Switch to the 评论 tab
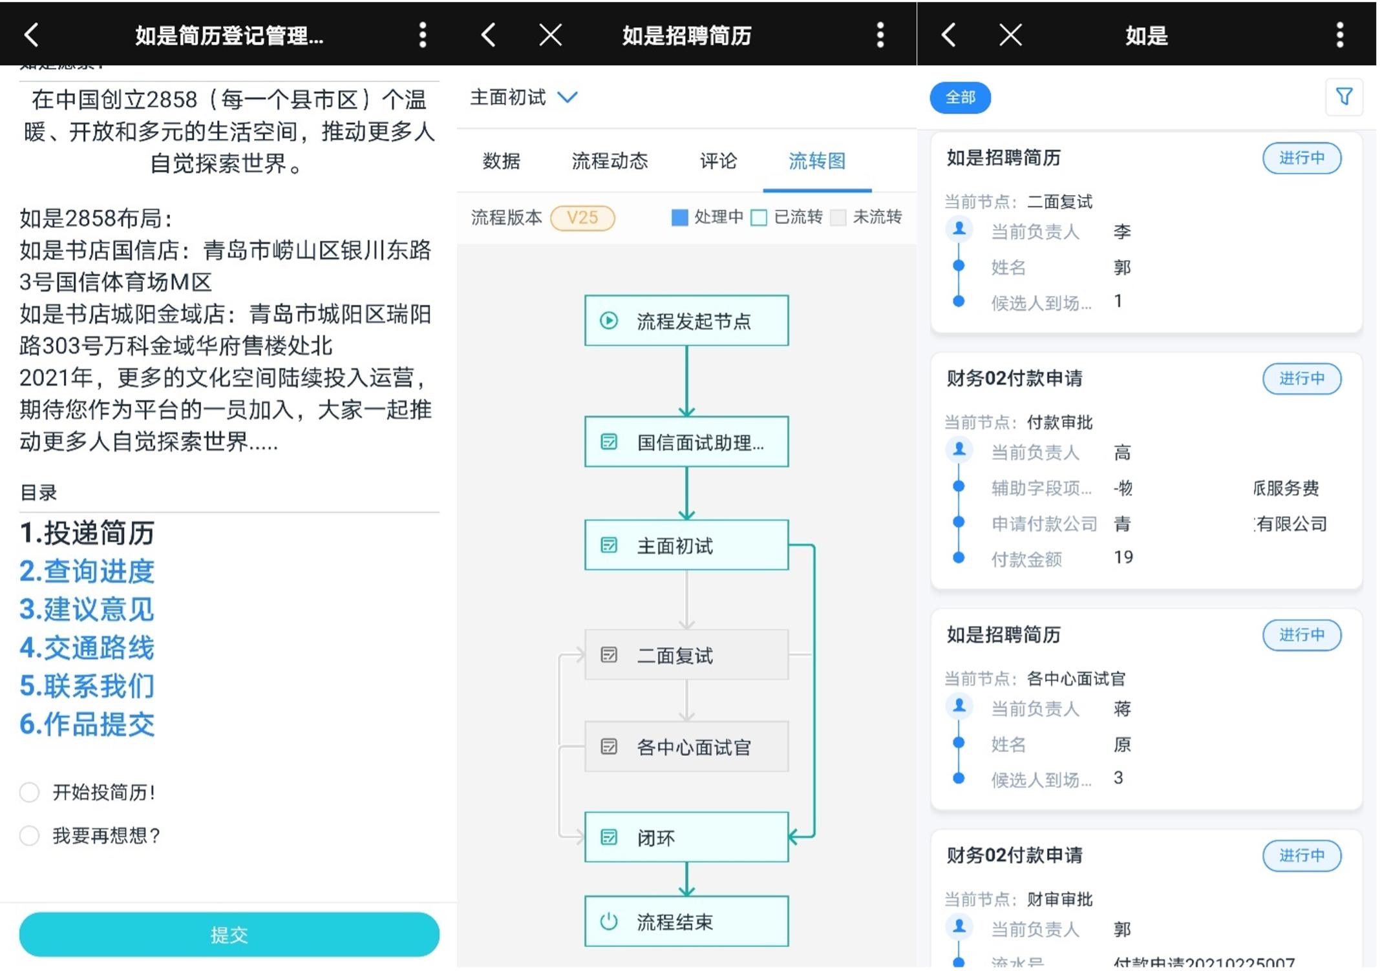 [718, 161]
